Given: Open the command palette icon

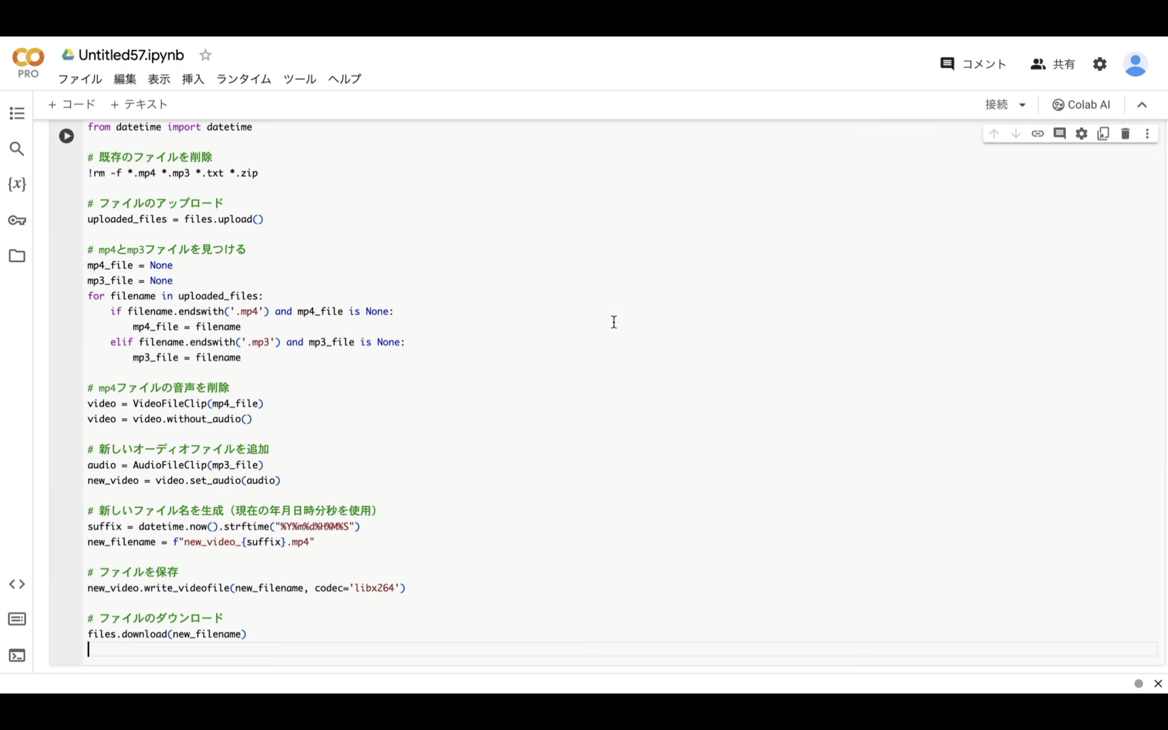Looking at the screenshot, I should tap(17, 619).
